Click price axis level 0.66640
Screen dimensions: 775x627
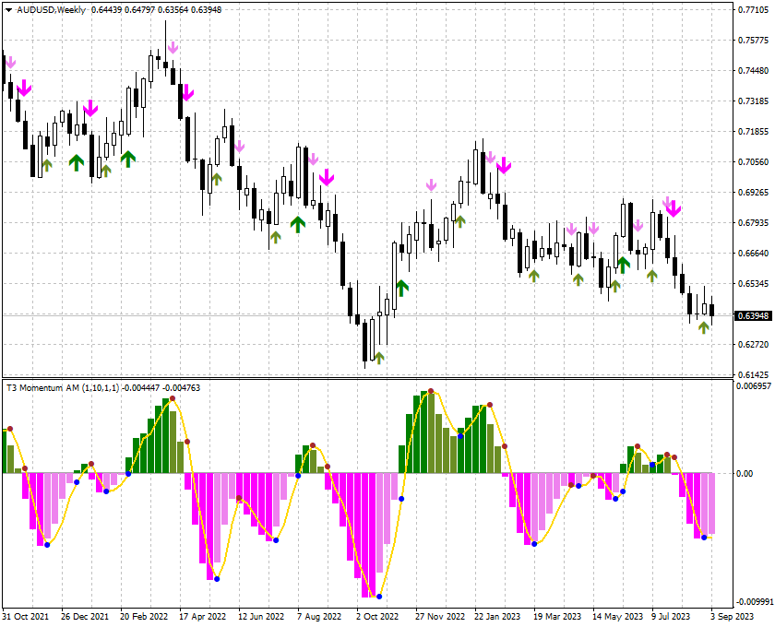(x=753, y=254)
